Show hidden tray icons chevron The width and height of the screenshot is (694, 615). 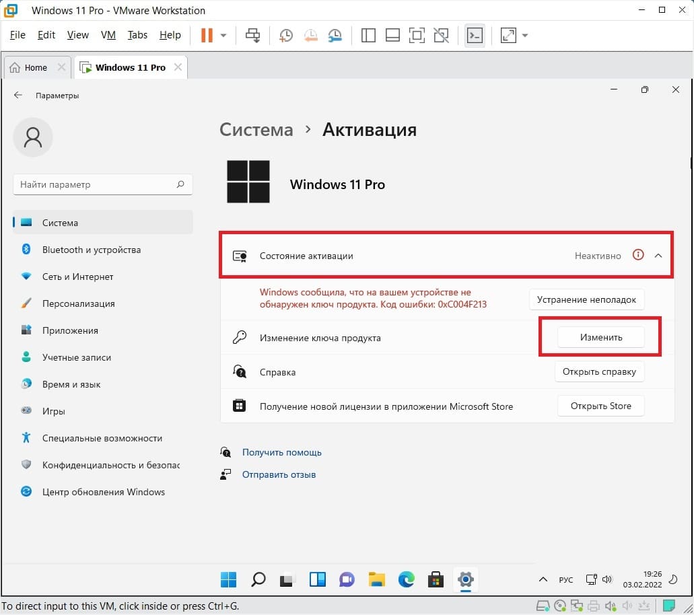point(543,579)
